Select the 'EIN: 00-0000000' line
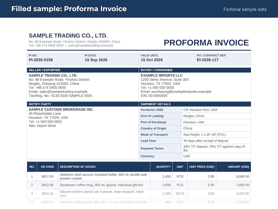The image size is (278, 209). pos(154,95)
